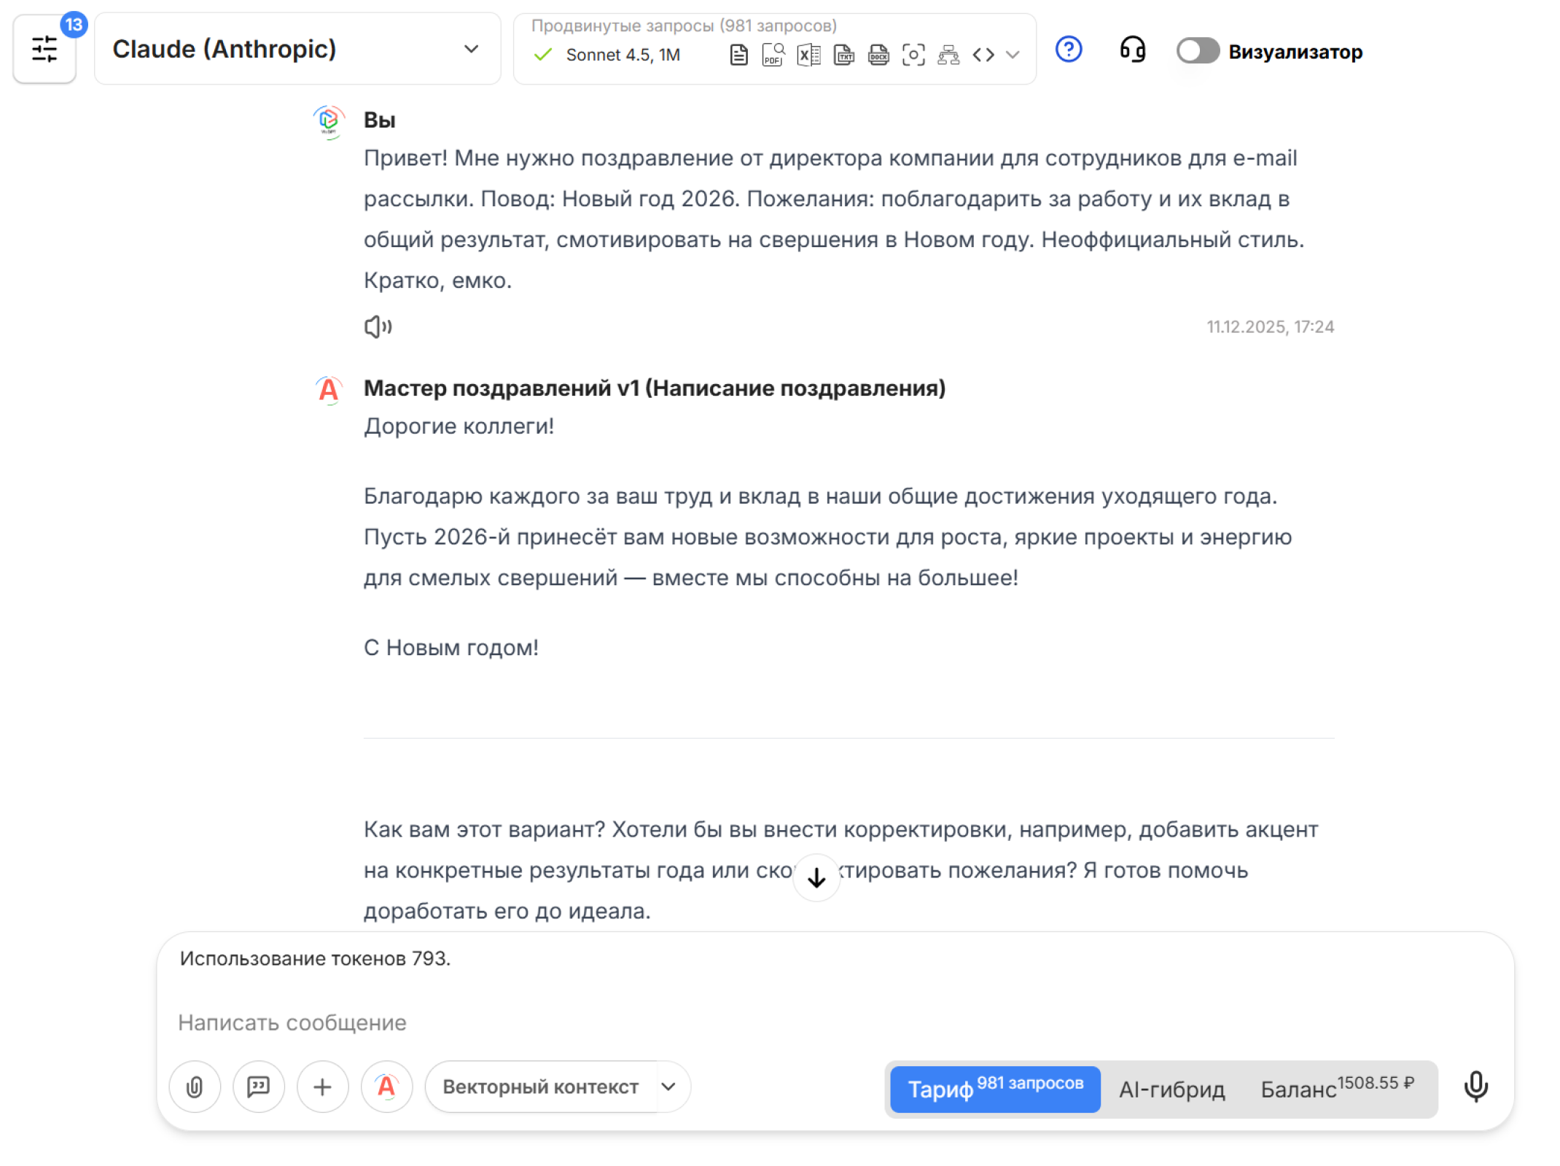Image resolution: width=1560 pixels, height=1166 pixels.
Task: Open the screenshot capture tool
Action: [x=914, y=54]
